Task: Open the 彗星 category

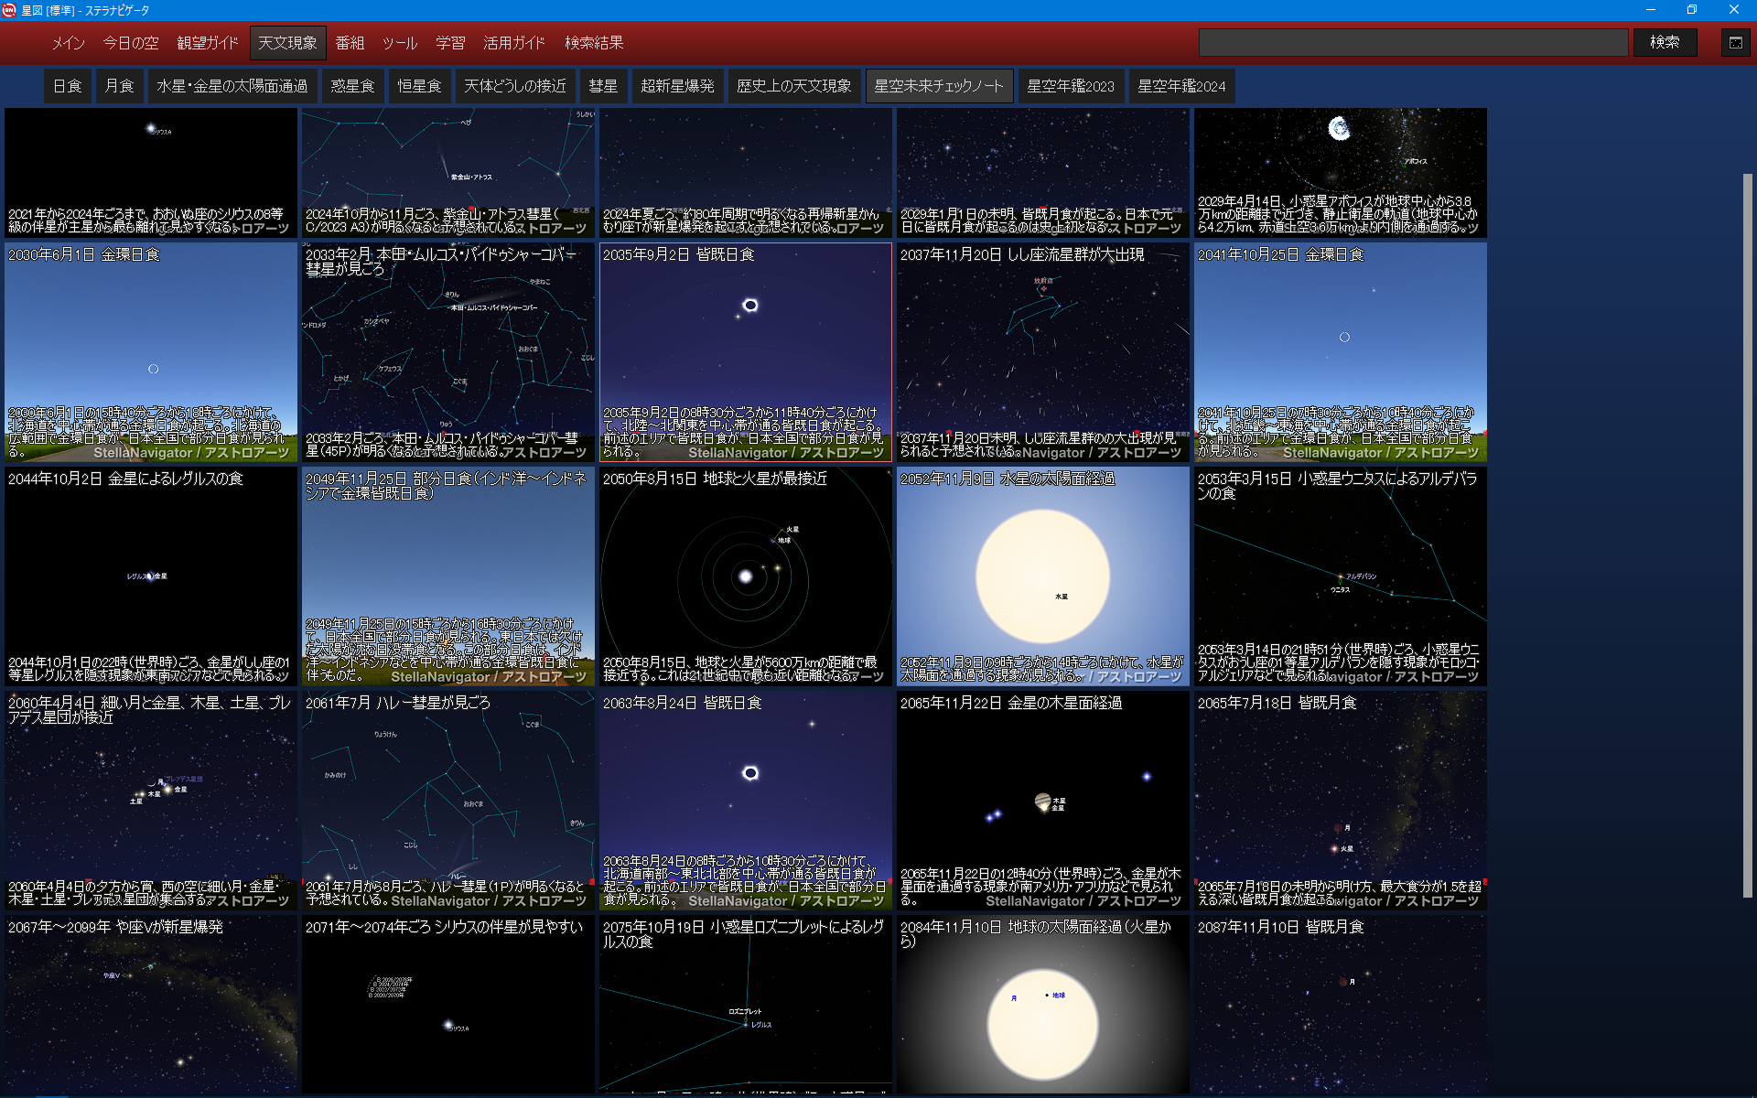Action: pos(603,86)
